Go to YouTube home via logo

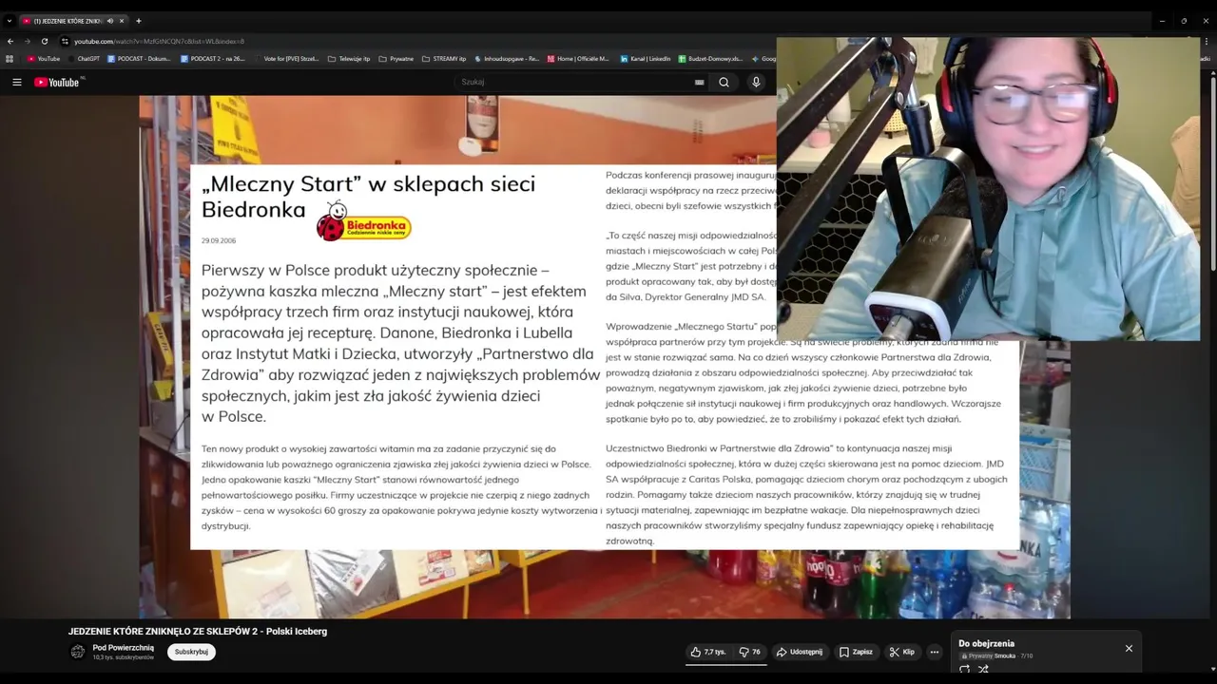point(57,83)
